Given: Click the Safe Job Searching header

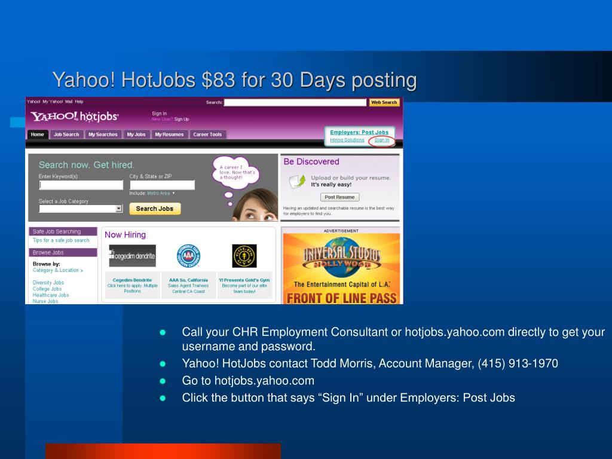Looking at the screenshot, I should pyautogui.click(x=63, y=231).
